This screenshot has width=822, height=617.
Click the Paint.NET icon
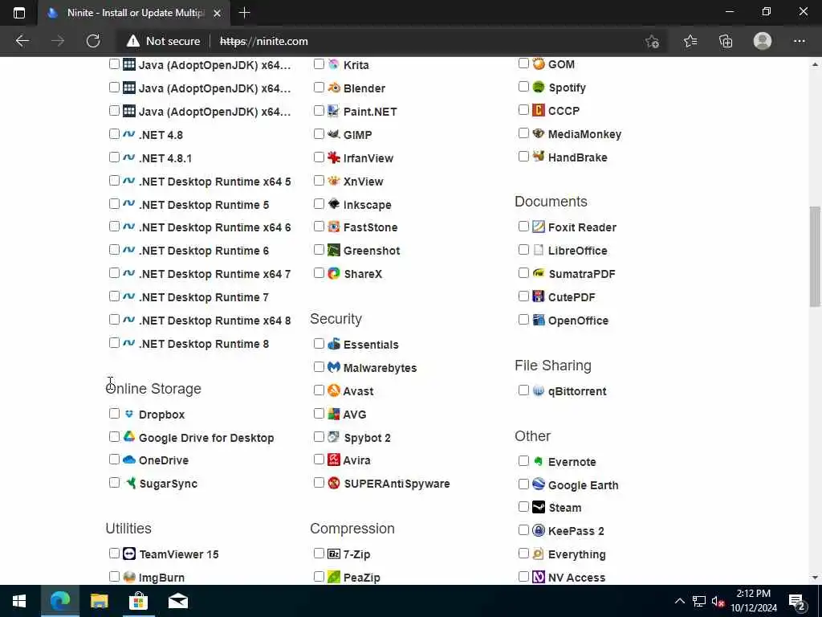tap(333, 111)
